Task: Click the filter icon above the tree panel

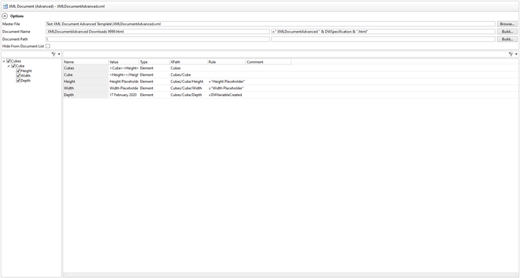Action: [x=54, y=54]
